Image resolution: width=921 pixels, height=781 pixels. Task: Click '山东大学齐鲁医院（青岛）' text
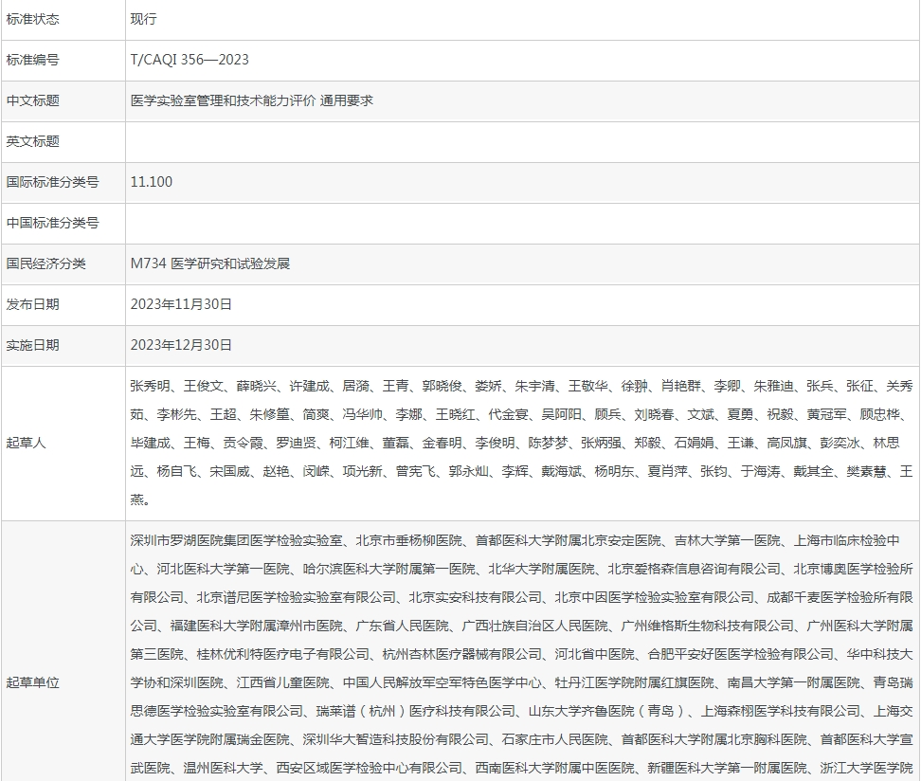608,711
